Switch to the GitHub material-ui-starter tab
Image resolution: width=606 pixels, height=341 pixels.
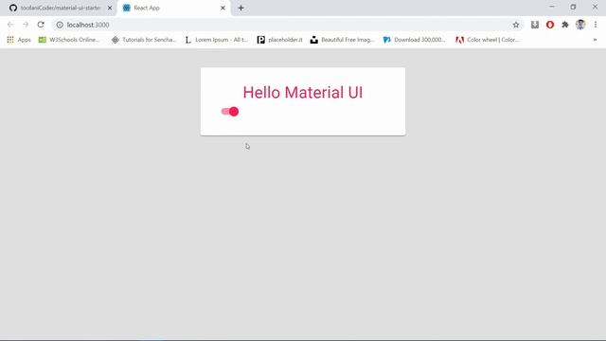click(x=55, y=8)
